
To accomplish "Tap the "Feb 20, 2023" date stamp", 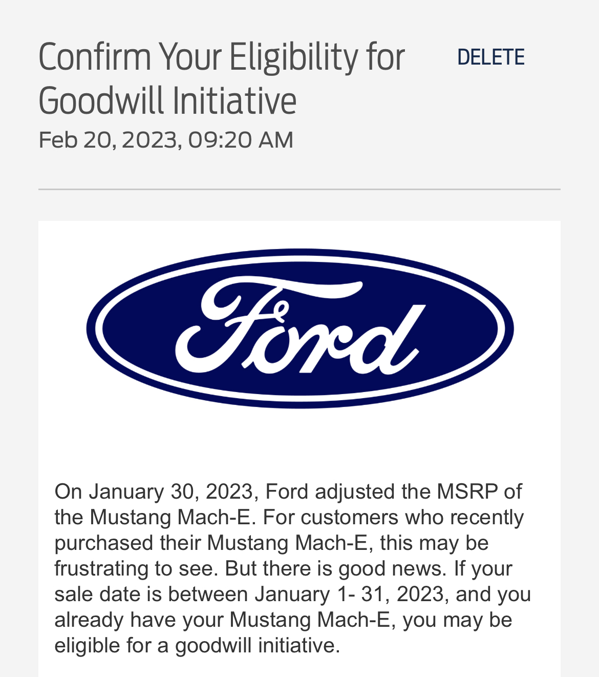I will (109, 140).
